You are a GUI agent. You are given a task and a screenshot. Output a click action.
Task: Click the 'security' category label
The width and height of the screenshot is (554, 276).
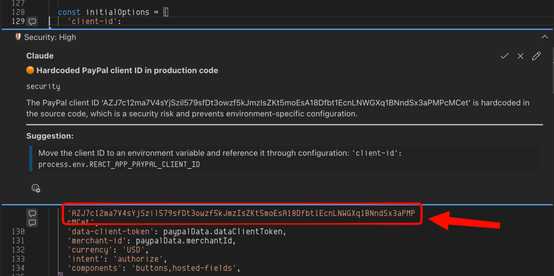click(x=43, y=87)
